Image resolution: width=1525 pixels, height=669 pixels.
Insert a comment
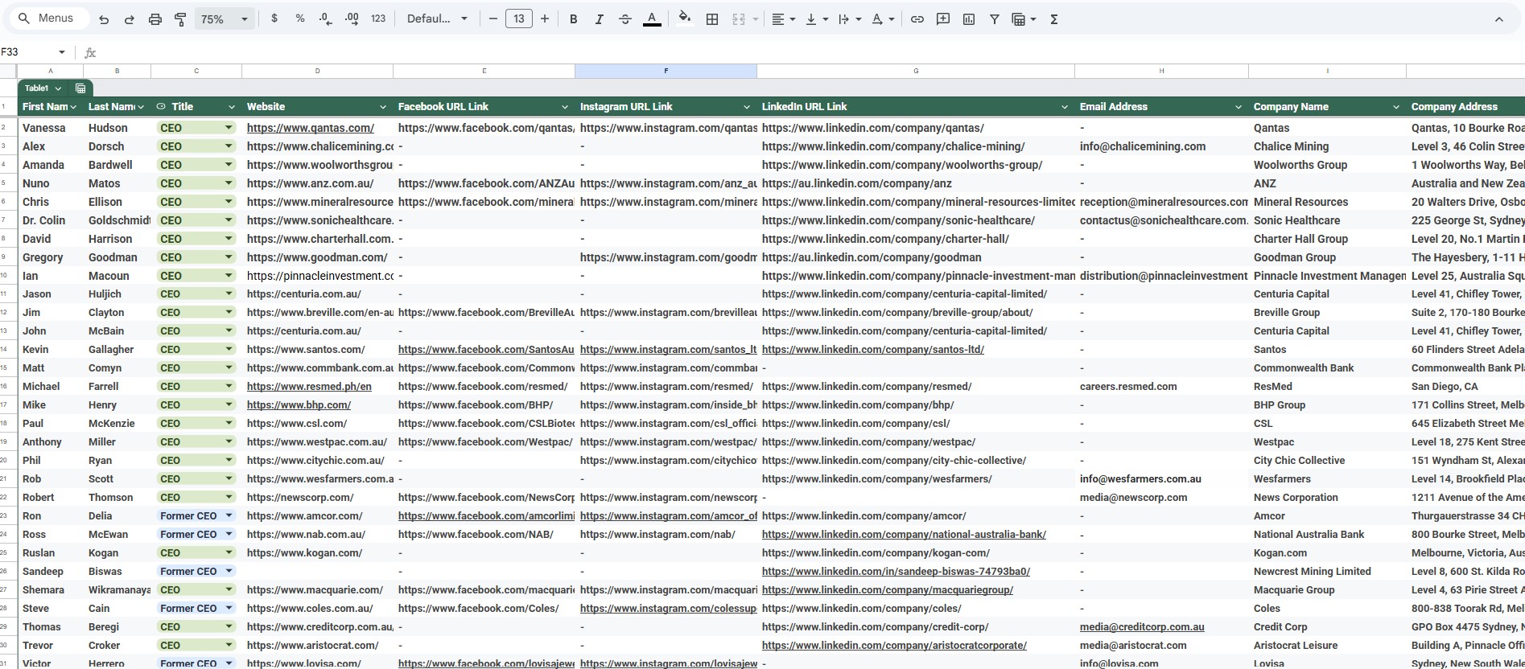click(943, 19)
